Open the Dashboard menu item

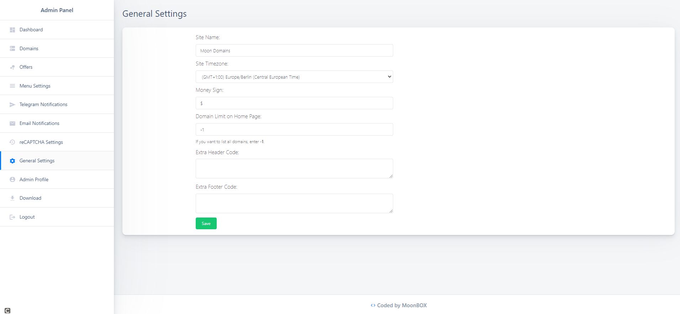(x=57, y=30)
